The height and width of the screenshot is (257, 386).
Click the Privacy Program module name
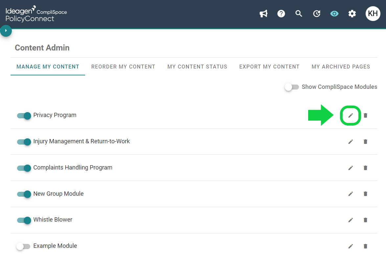(55, 115)
